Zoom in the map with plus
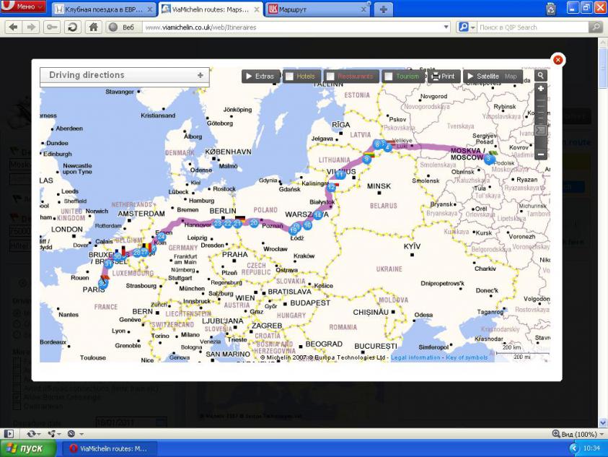The width and height of the screenshot is (608, 457). point(541,89)
